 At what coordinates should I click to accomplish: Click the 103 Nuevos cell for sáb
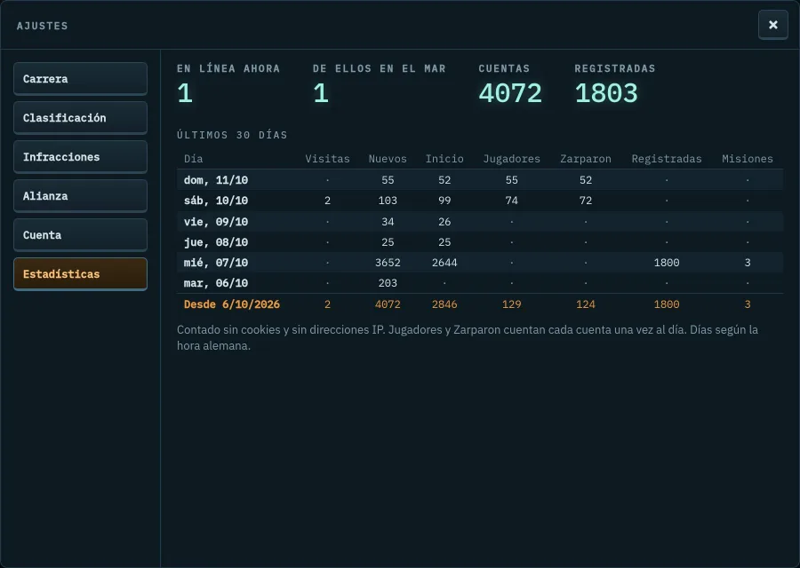coord(388,201)
